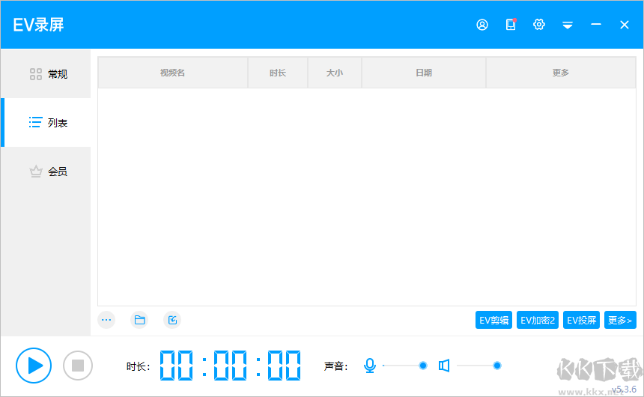Launch EV剪辑 tool
The width and height of the screenshot is (644, 397).
coord(493,320)
